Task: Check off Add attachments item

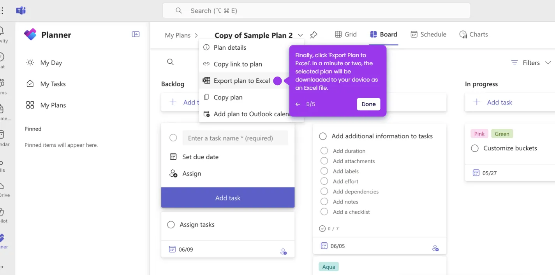Action: click(x=324, y=161)
